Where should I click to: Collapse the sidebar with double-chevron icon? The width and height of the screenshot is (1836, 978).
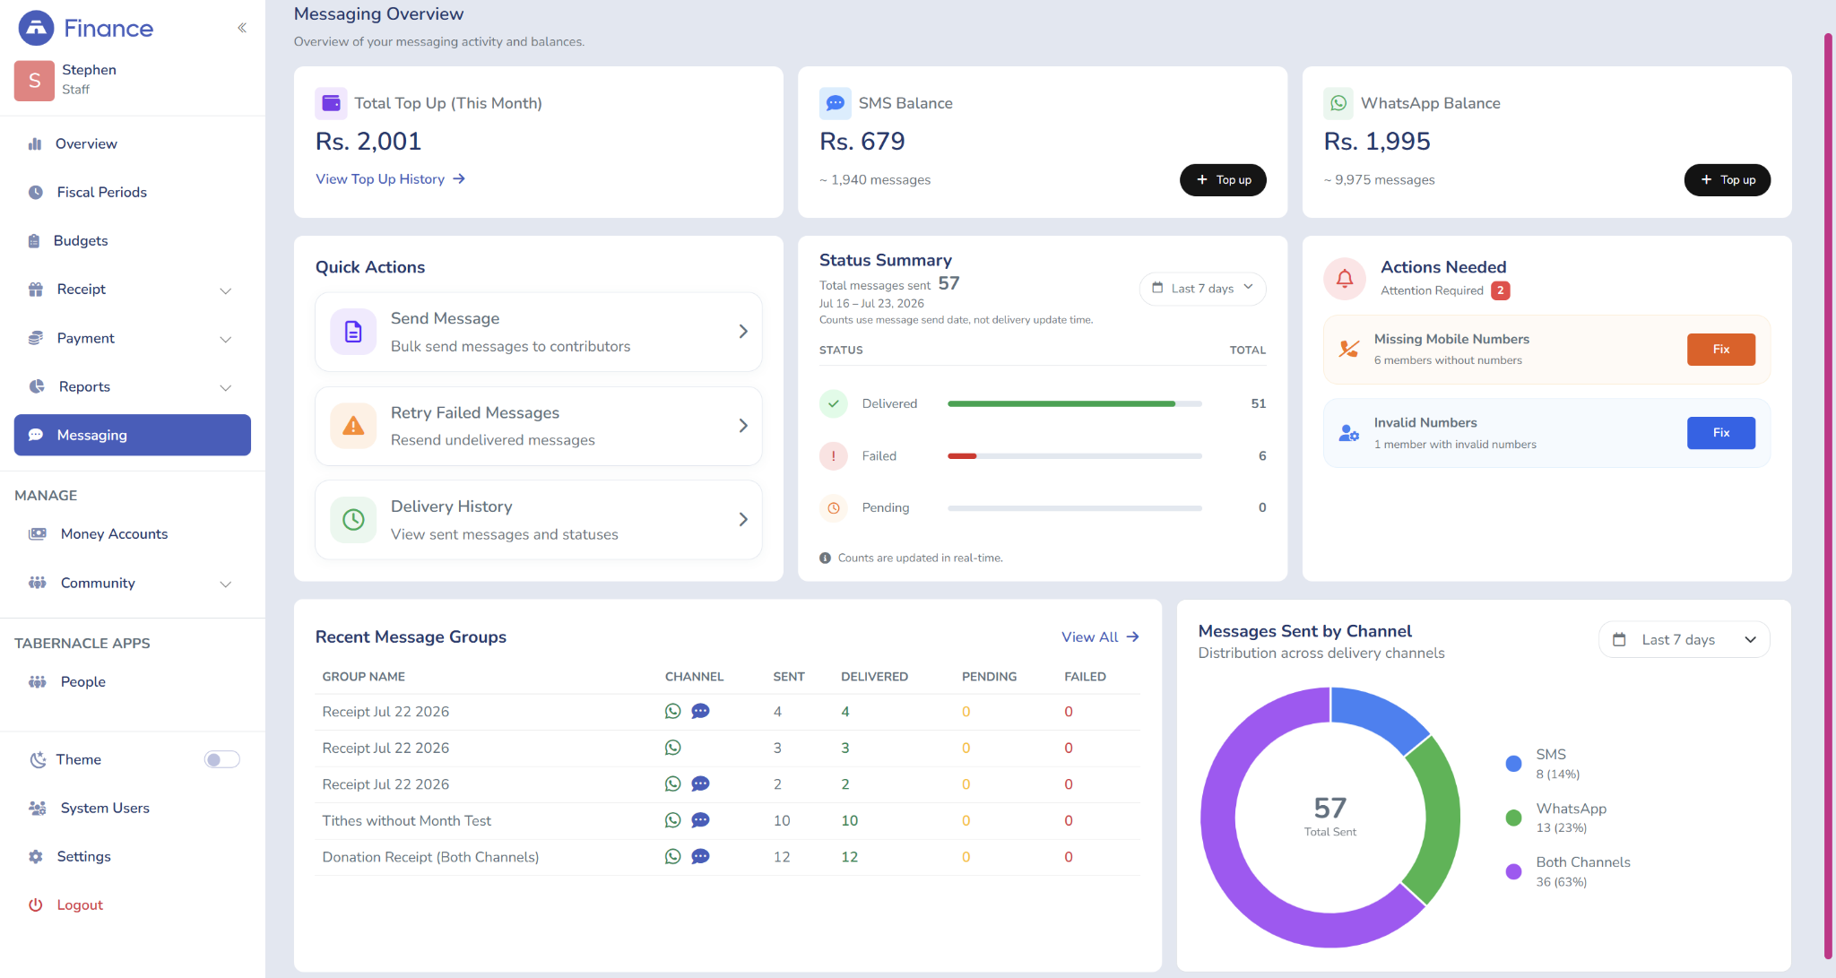point(242,28)
